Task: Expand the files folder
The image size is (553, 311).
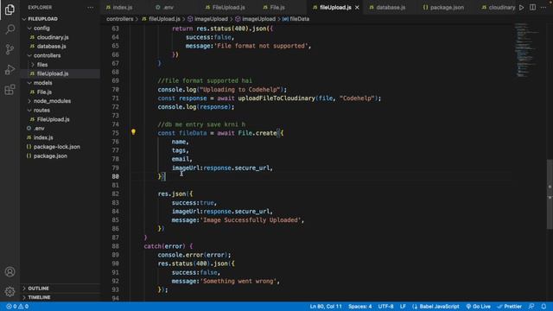Action: (x=42, y=65)
